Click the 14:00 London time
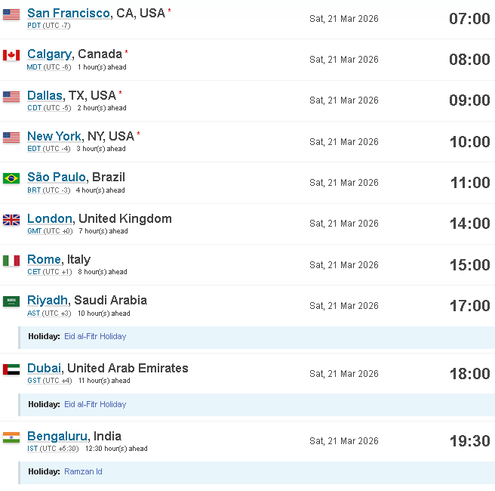 pos(470,224)
